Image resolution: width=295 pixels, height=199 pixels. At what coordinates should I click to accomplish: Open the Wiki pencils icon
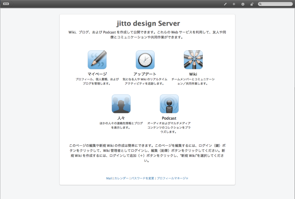(x=193, y=59)
